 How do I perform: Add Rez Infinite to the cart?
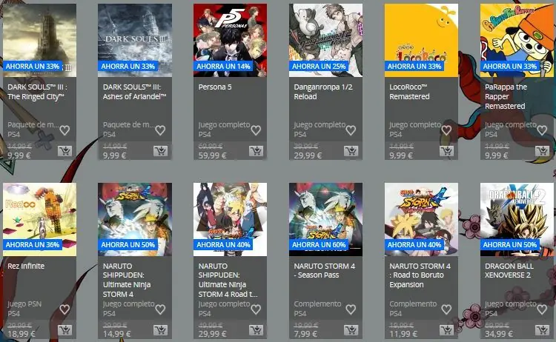click(x=65, y=330)
